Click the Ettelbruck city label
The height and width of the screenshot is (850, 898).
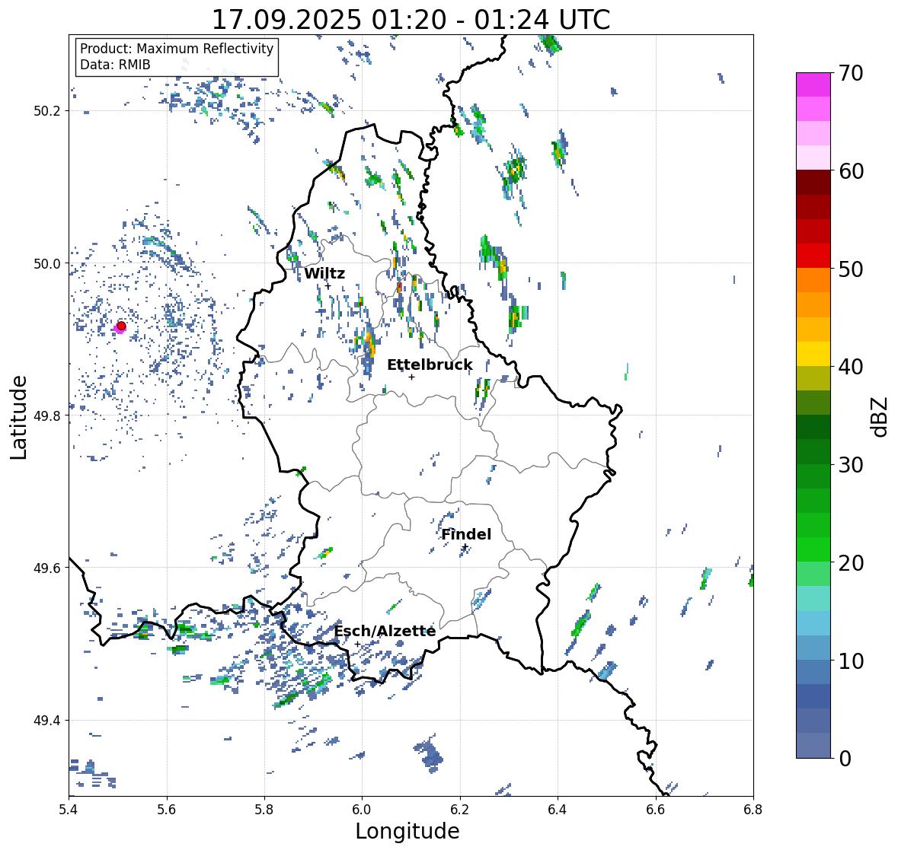(430, 365)
